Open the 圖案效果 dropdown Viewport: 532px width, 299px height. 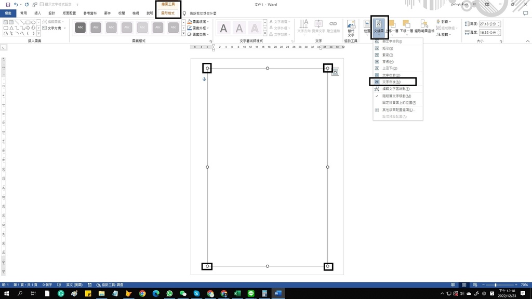pyautogui.click(x=198, y=34)
